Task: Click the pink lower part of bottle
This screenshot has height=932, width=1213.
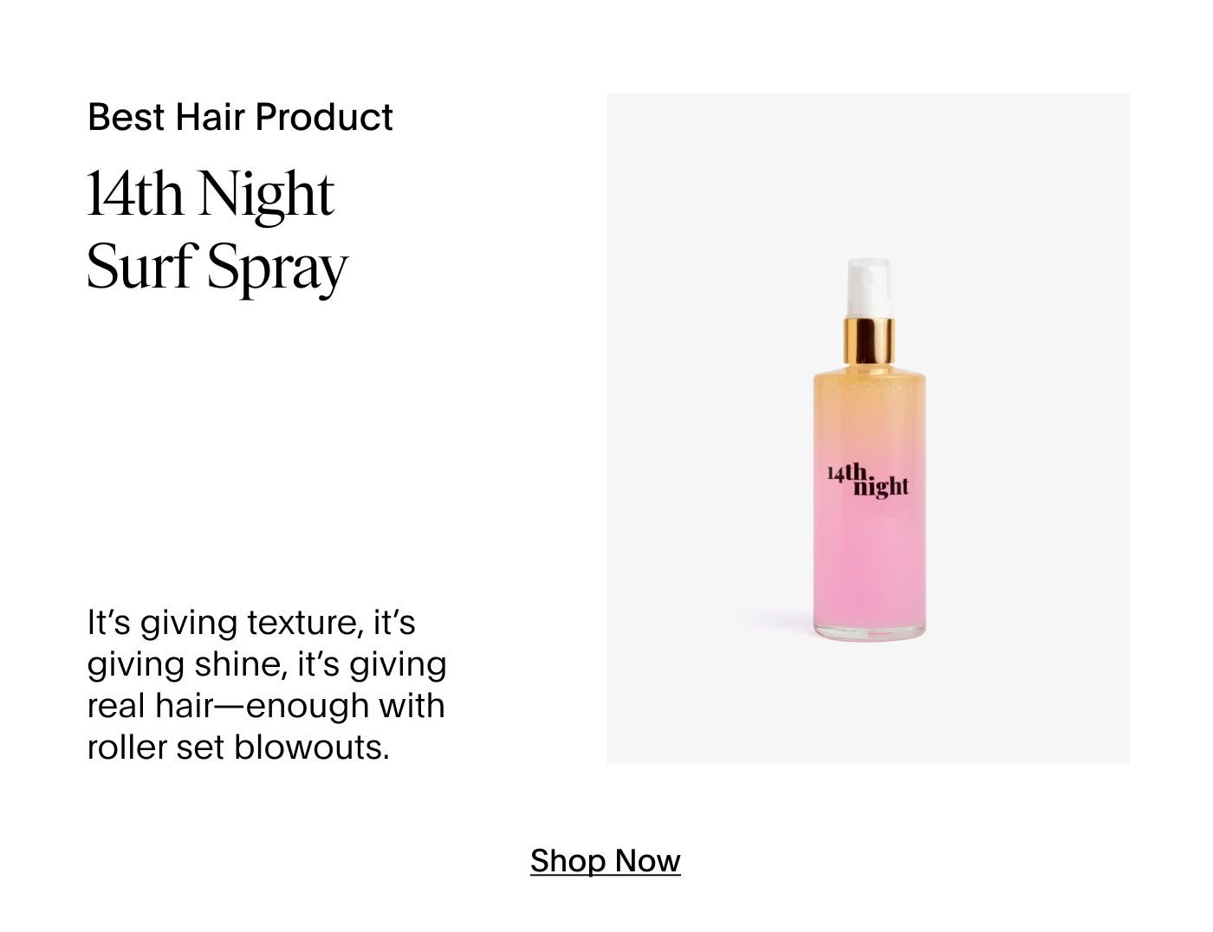Action: [869, 563]
